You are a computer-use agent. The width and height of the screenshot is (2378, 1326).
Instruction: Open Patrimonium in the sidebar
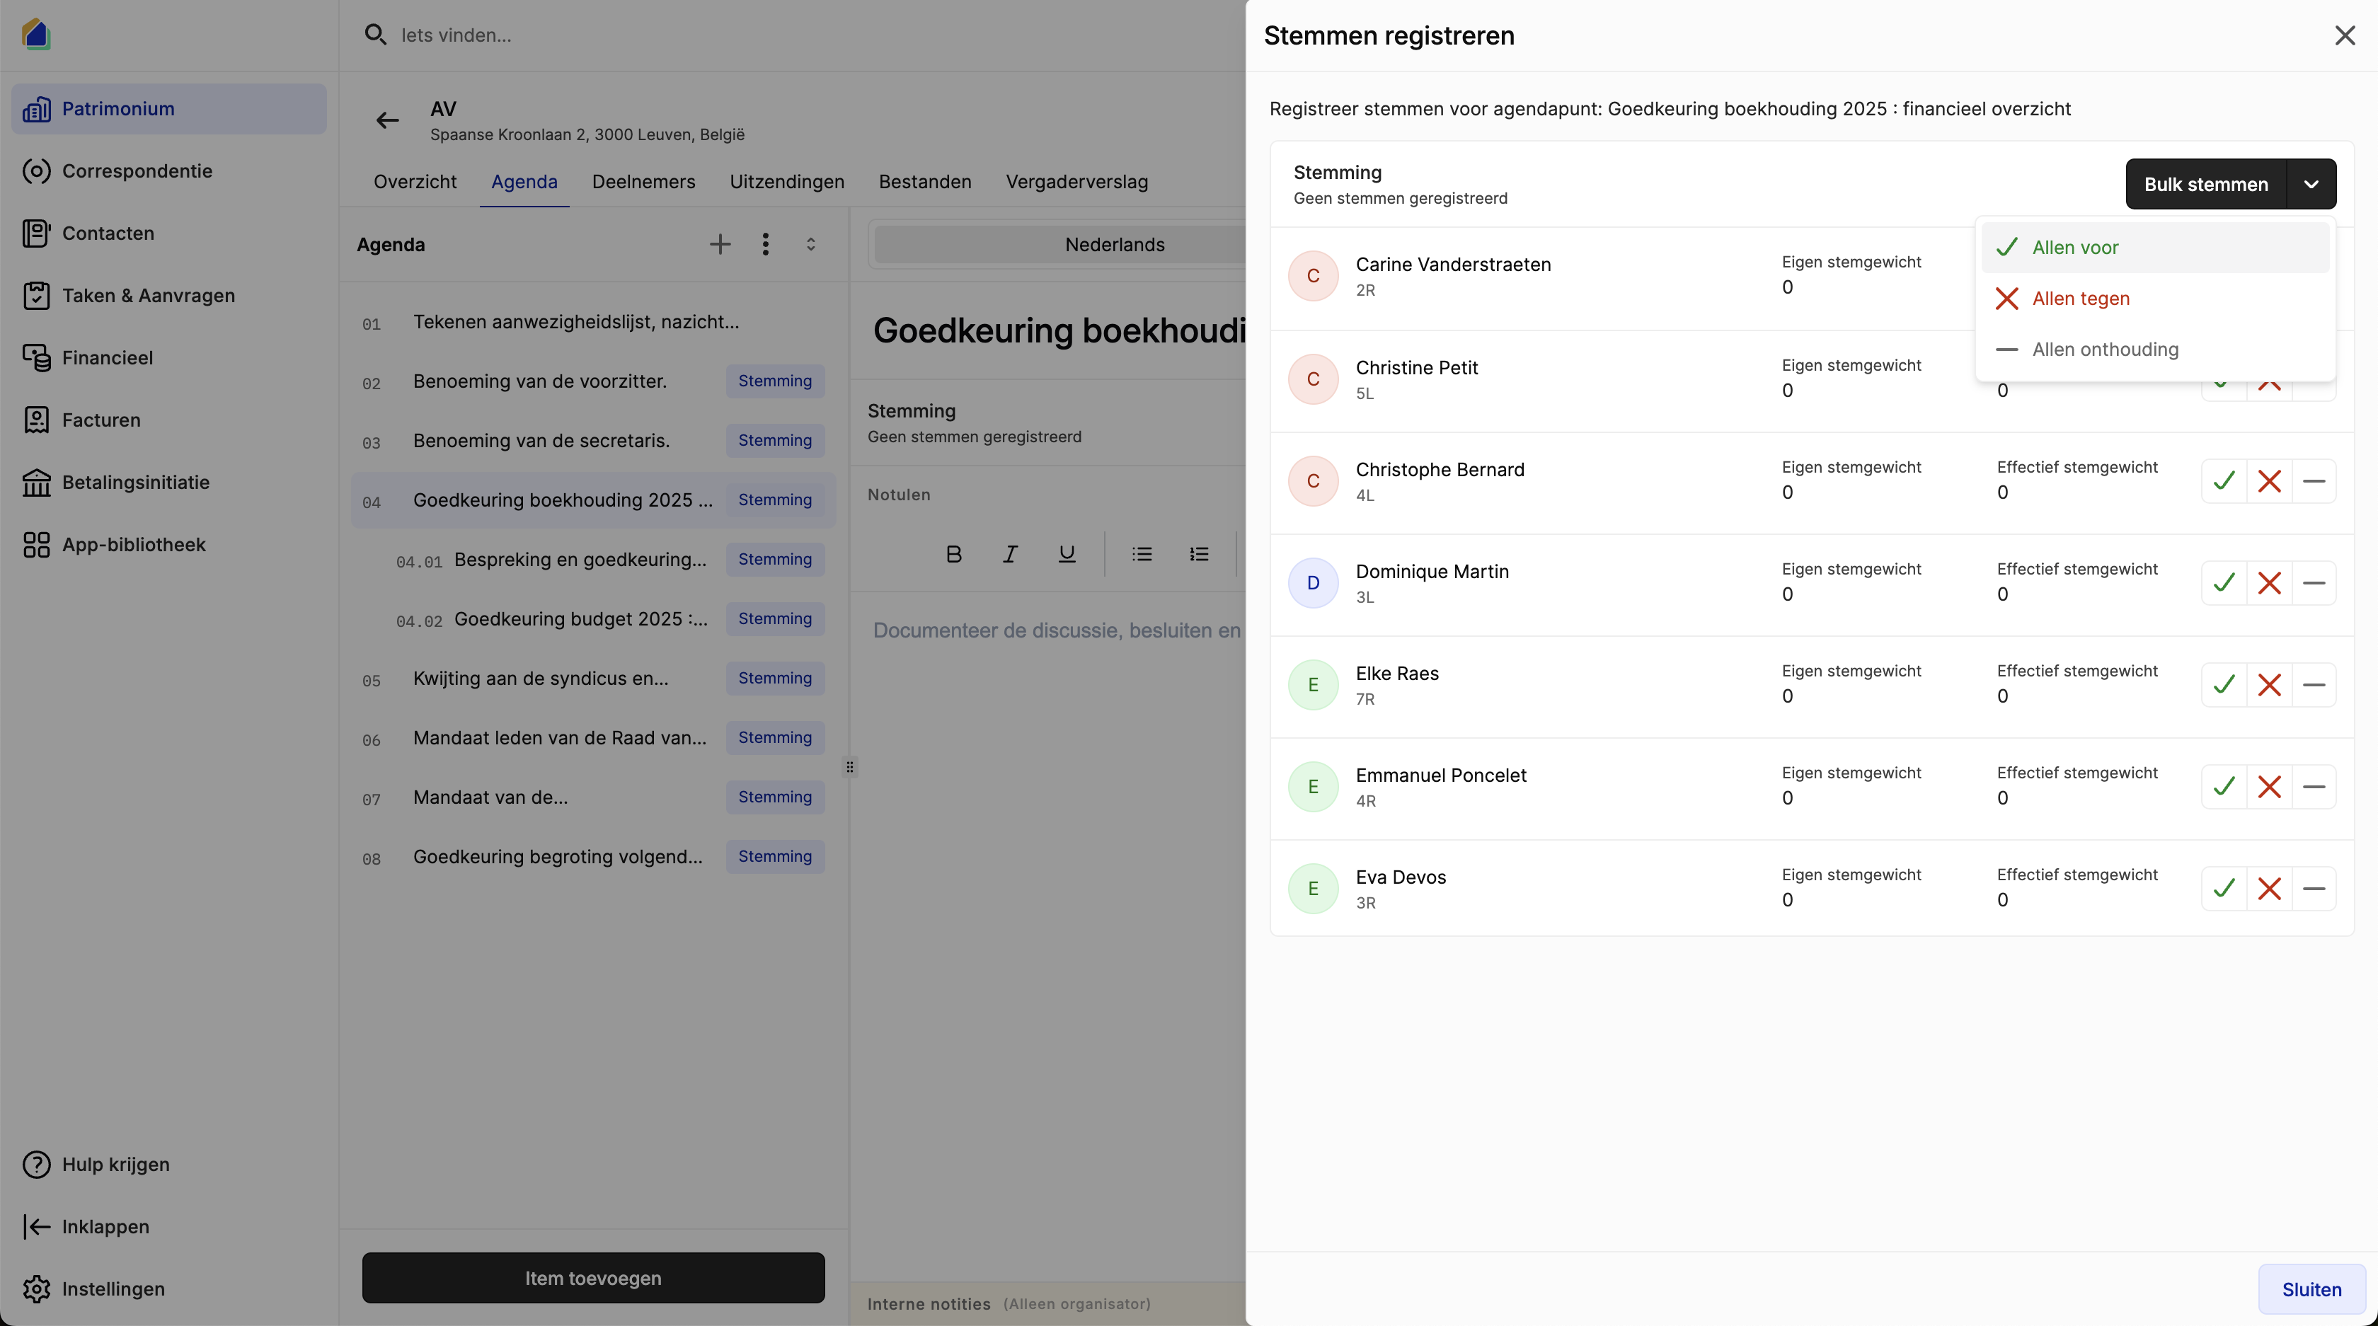point(169,109)
